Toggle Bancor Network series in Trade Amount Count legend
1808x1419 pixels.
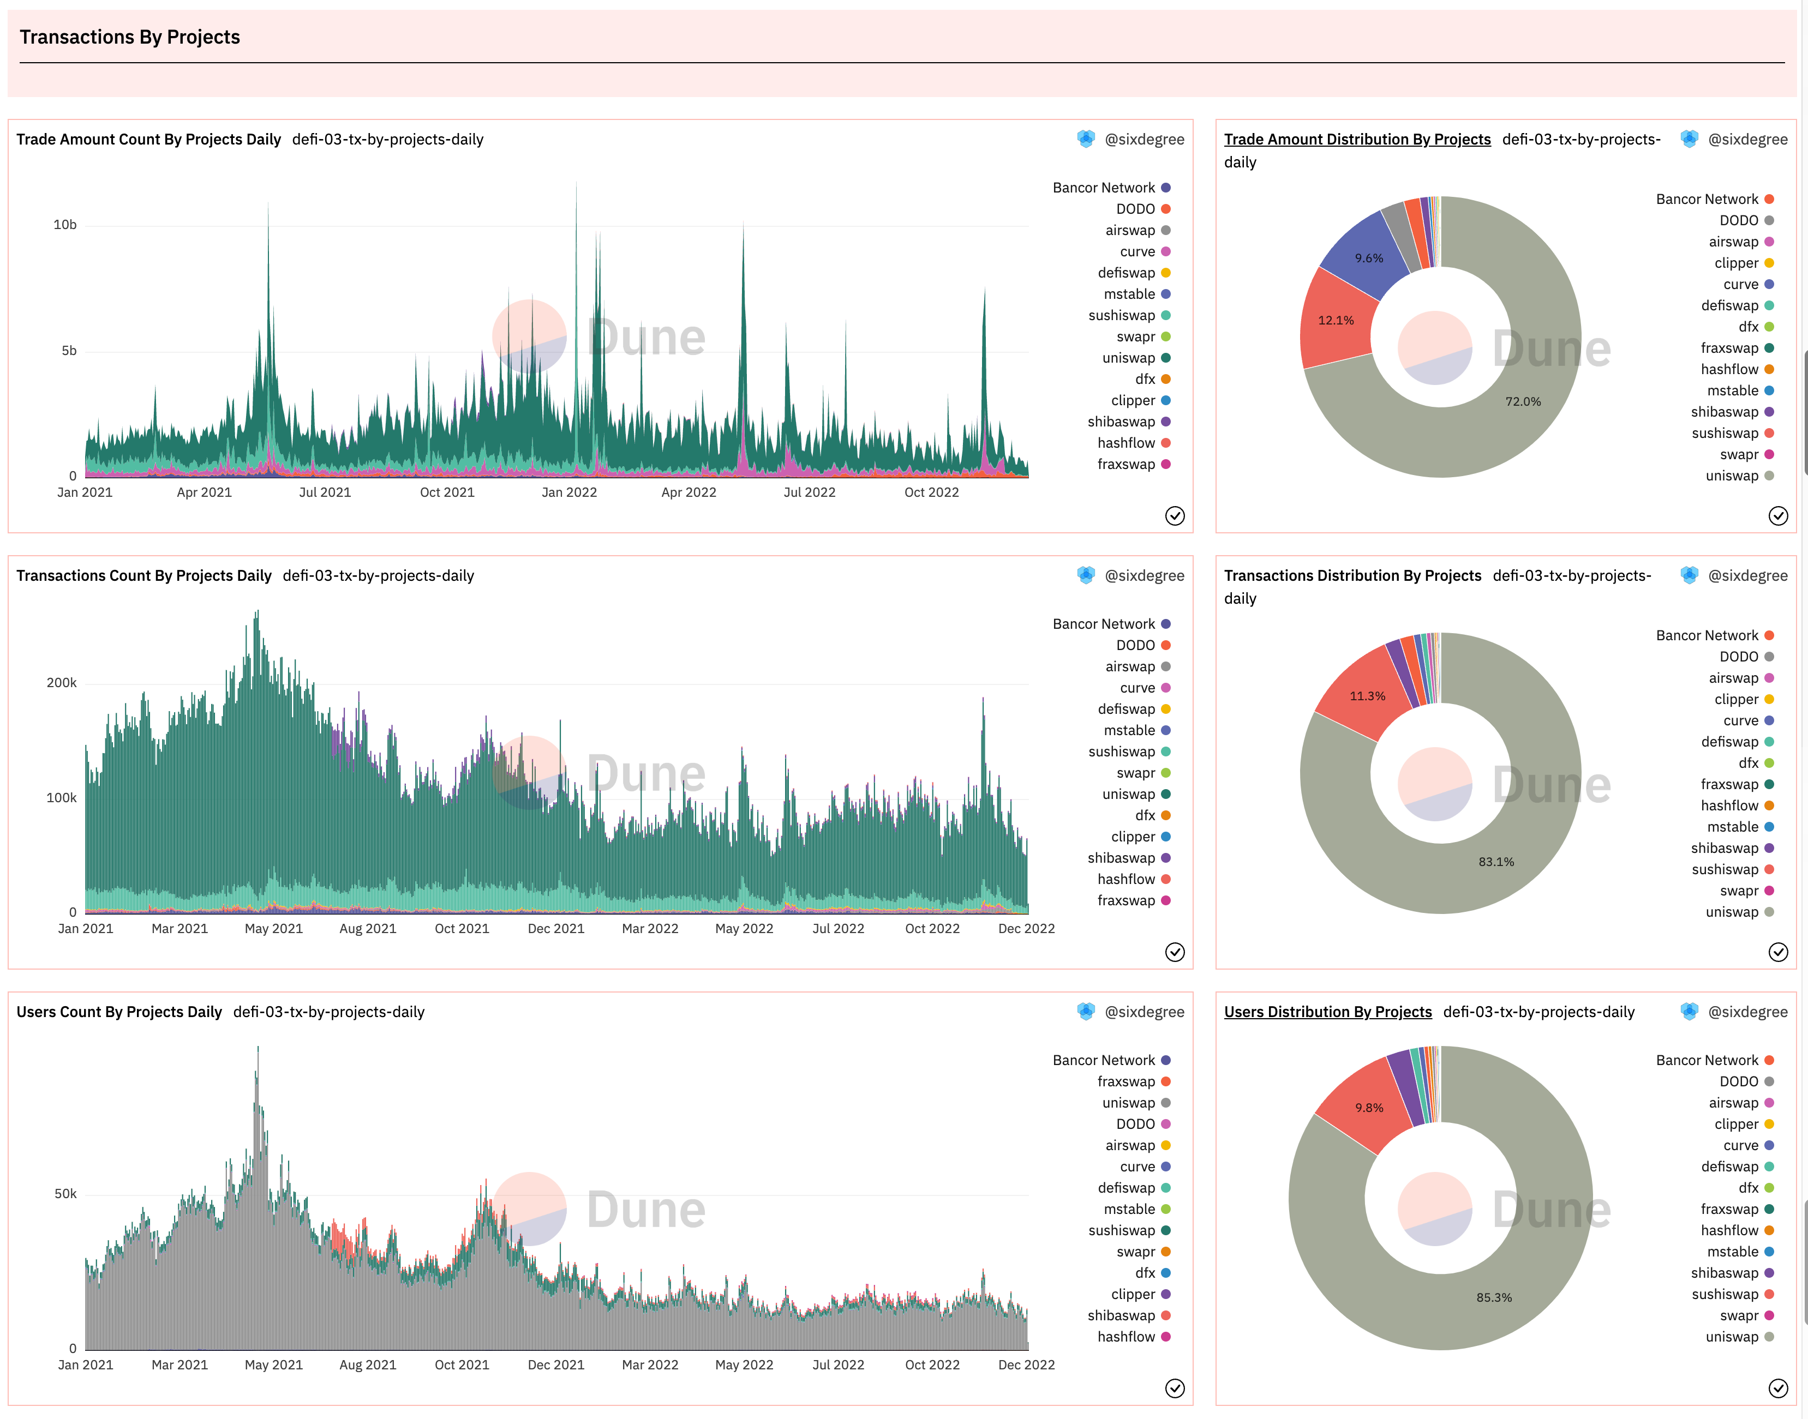tap(1112, 188)
